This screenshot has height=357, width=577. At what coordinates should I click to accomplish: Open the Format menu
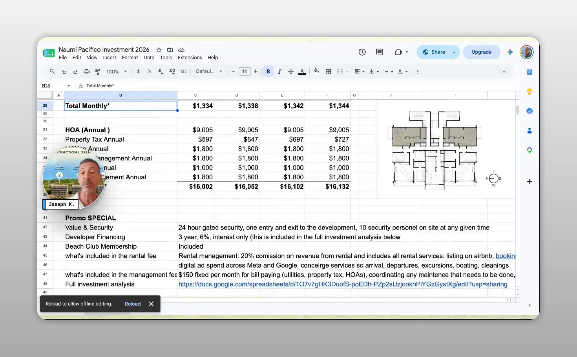(130, 57)
